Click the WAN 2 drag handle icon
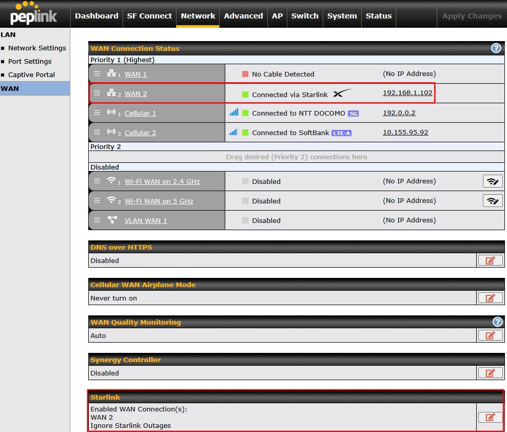The width and height of the screenshot is (507, 432). pos(97,93)
